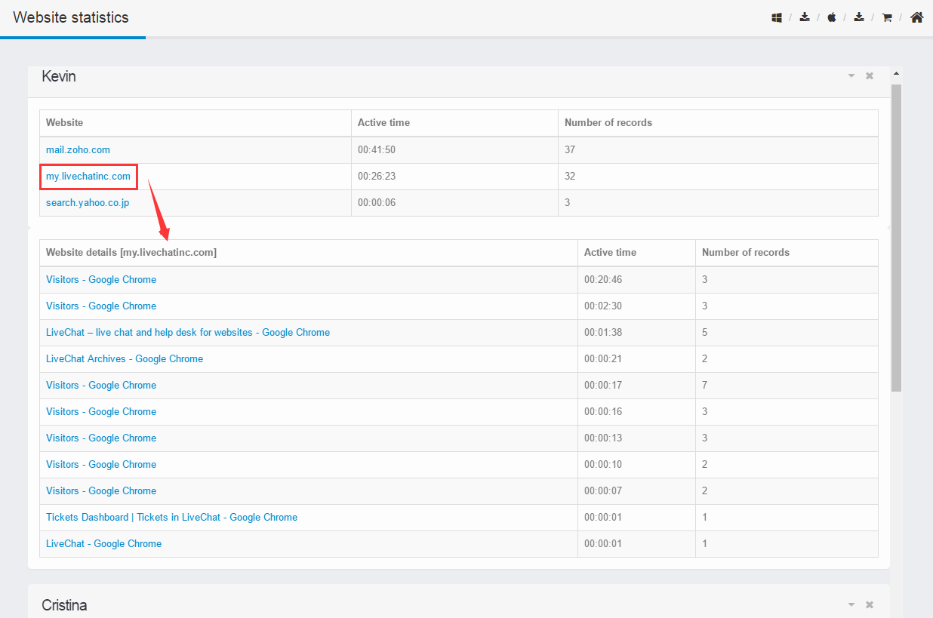933x618 pixels.
Task: Open 'Tickets Dashboard | Tickets in LiveChat' link
Action: [171, 518]
